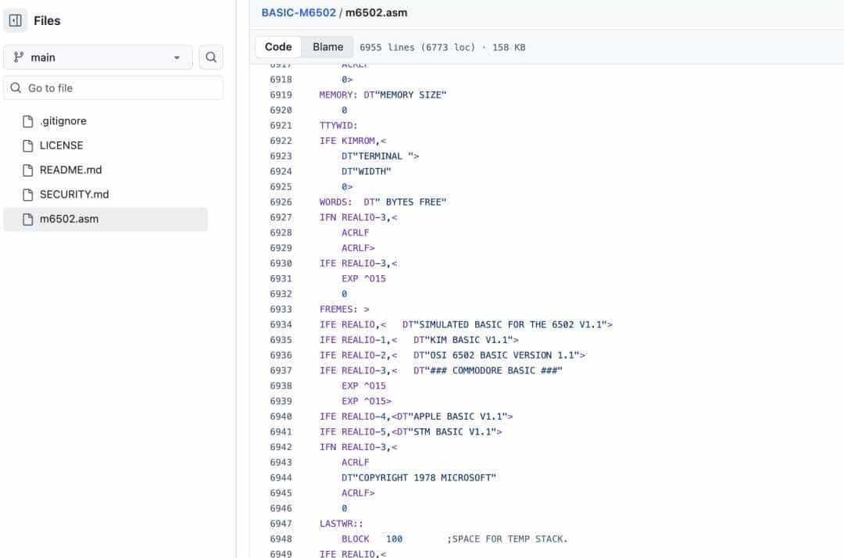Collapse the file tree side panel icon
Viewport: 844px width, 558px height.
(x=16, y=20)
